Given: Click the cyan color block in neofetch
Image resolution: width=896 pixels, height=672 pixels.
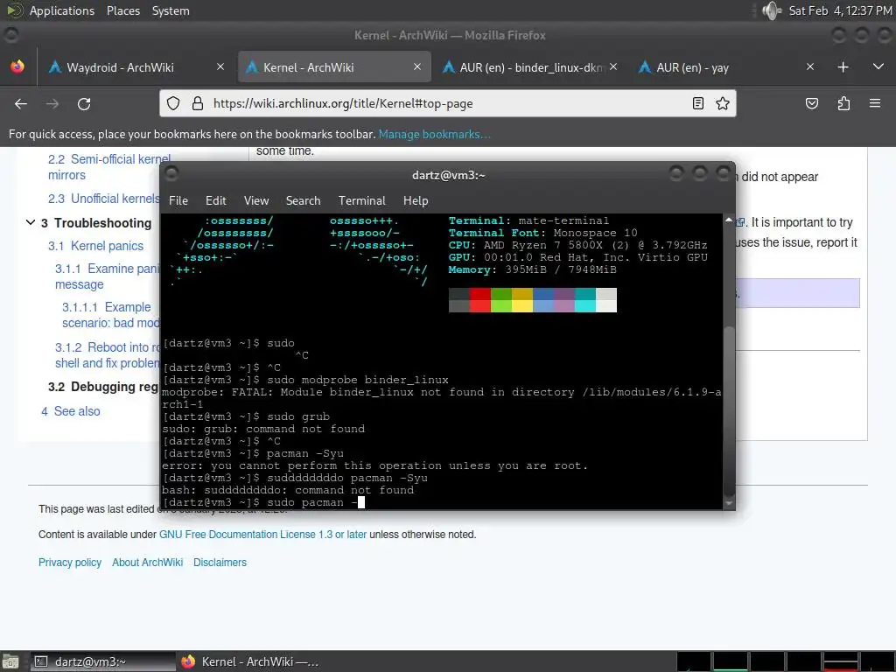Looking at the screenshot, I should click(585, 300).
